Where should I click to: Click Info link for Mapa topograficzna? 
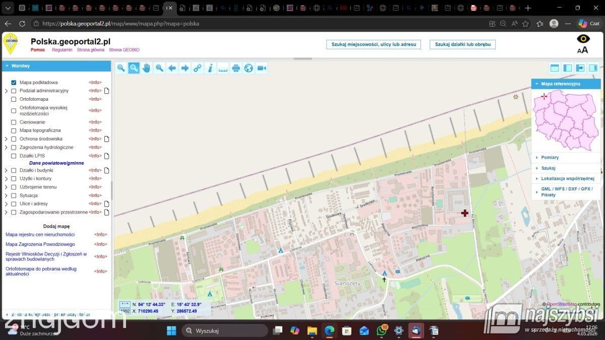click(x=95, y=130)
